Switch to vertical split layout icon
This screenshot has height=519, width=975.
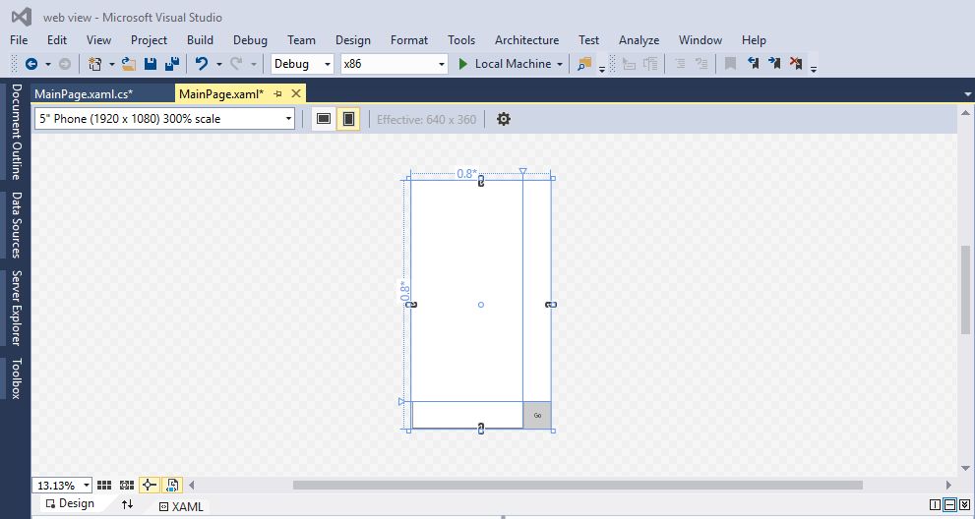coord(935,504)
